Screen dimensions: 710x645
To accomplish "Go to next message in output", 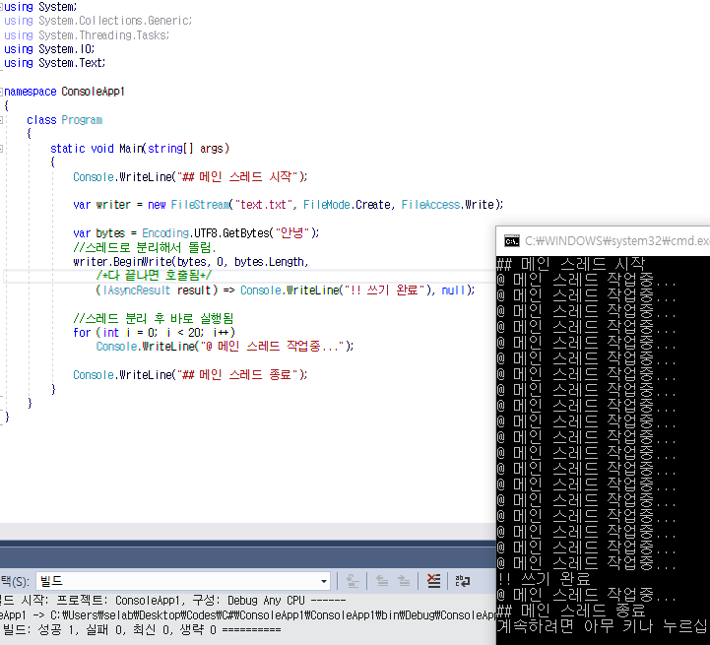I will click(404, 581).
